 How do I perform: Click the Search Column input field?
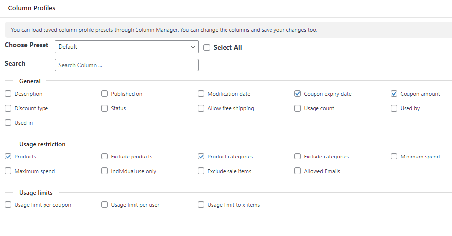pyautogui.click(x=127, y=65)
